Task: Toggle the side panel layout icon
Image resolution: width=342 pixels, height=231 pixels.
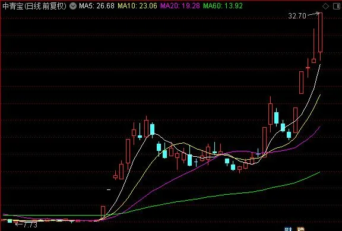Action: 337,7
